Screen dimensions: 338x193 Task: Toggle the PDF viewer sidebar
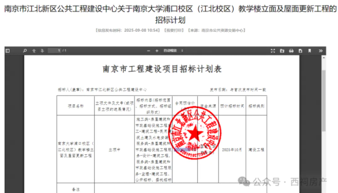pyautogui.click(x=8, y=51)
